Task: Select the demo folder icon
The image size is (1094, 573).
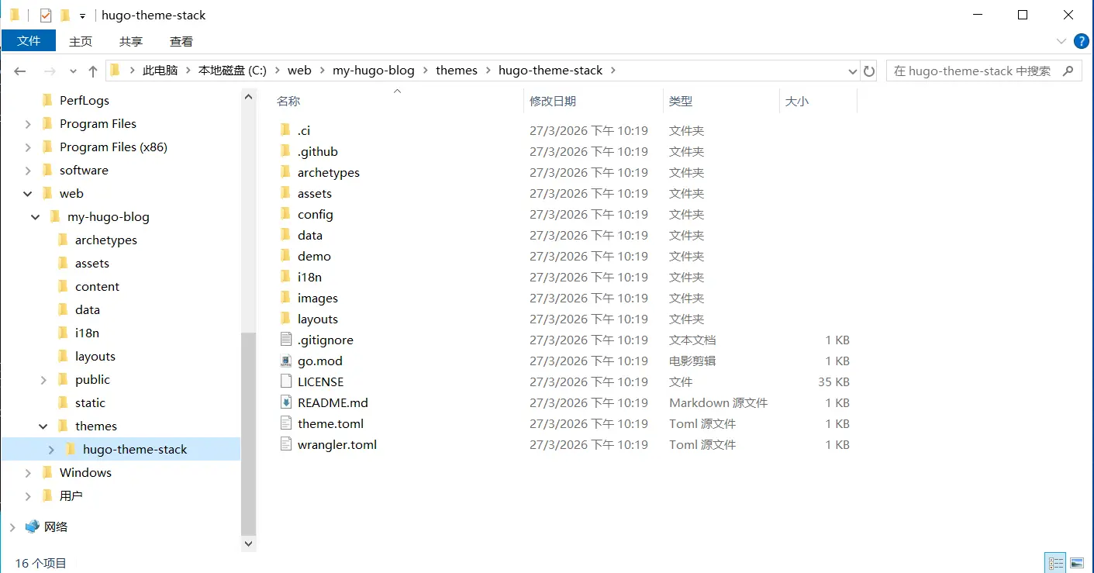Action: 285,256
